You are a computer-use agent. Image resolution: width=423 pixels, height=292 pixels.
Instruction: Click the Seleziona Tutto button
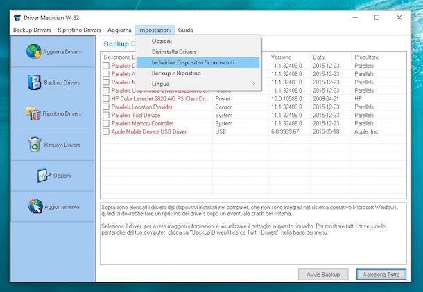(x=381, y=275)
